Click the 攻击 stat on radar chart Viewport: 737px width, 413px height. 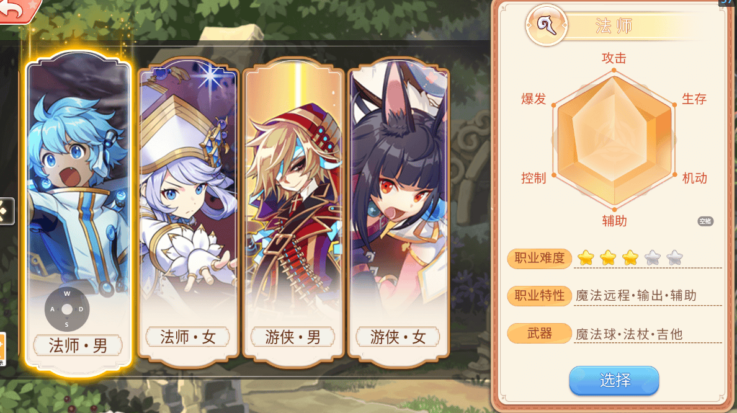(614, 58)
